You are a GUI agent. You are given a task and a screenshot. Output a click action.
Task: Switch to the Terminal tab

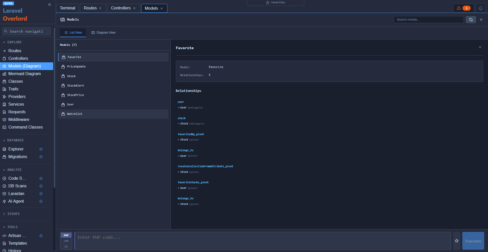point(67,8)
